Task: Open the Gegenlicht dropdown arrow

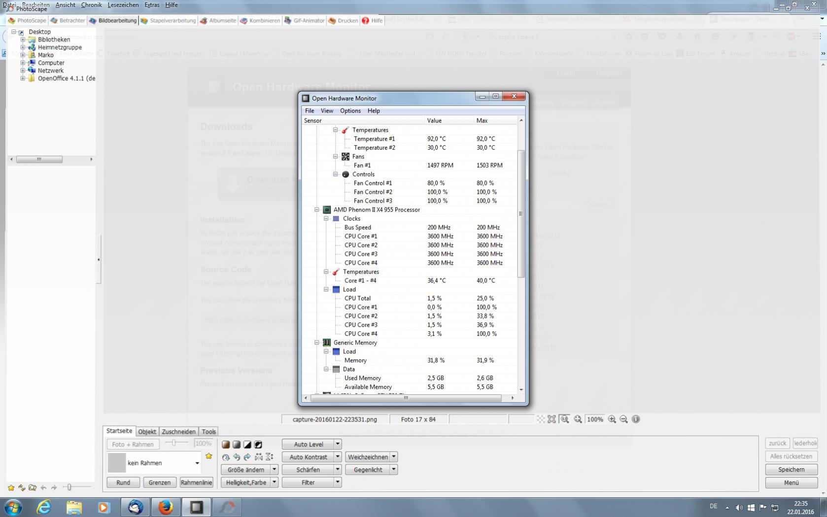Action: coord(394,470)
